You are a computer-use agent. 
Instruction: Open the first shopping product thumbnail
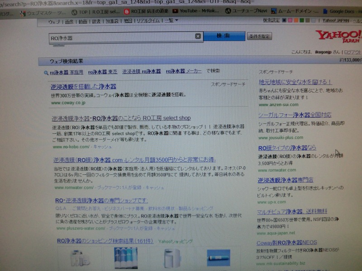80,258
